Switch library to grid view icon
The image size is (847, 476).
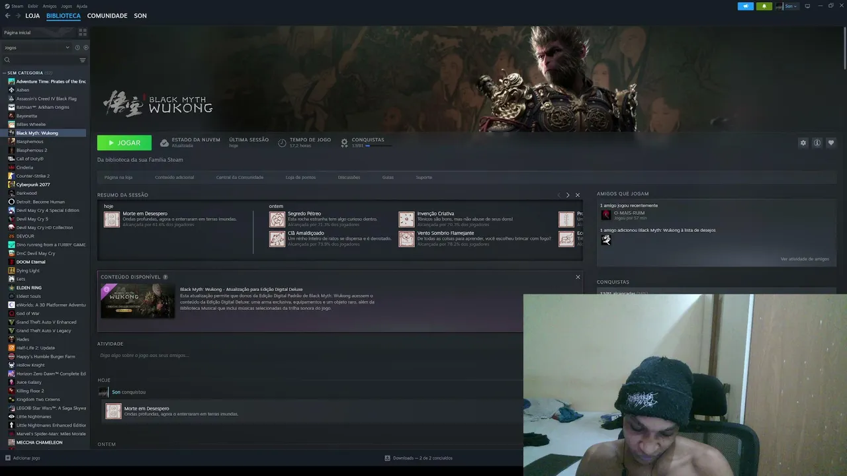point(83,32)
